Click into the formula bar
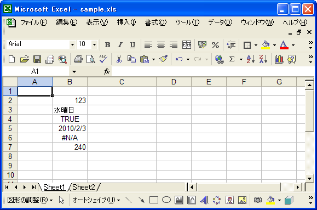The width and height of the screenshot is (317, 210). pos(212,71)
